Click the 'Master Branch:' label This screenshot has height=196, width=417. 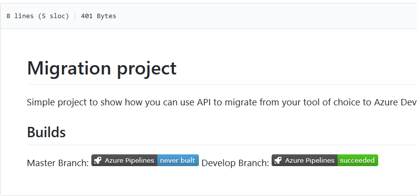click(x=57, y=163)
